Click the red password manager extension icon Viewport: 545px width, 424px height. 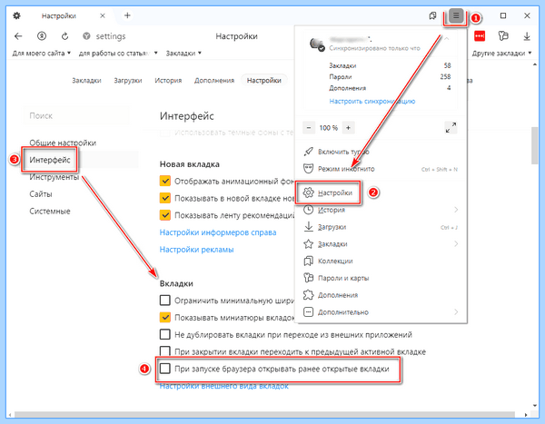480,35
